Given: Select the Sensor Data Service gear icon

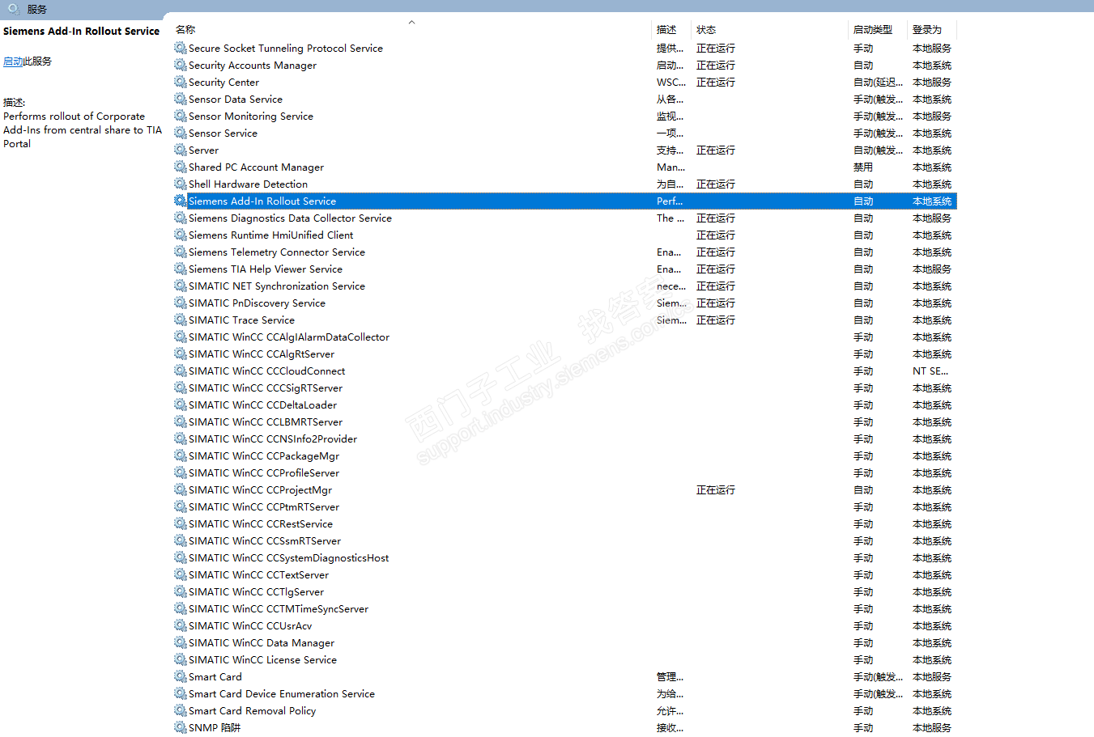Looking at the screenshot, I should pos(180,100).
